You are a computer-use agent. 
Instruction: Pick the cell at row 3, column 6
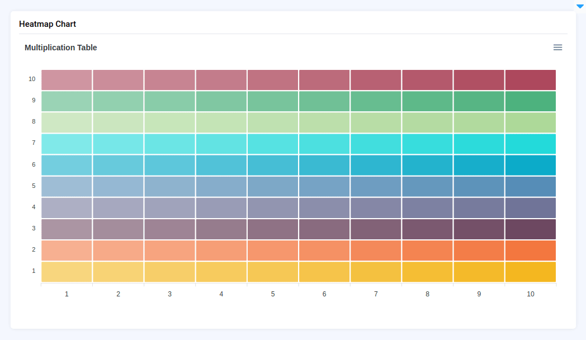point(324,229)
